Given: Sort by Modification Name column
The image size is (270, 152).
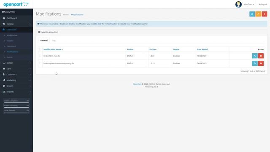Looking at the screenshot, I should (x=53, y=49).
